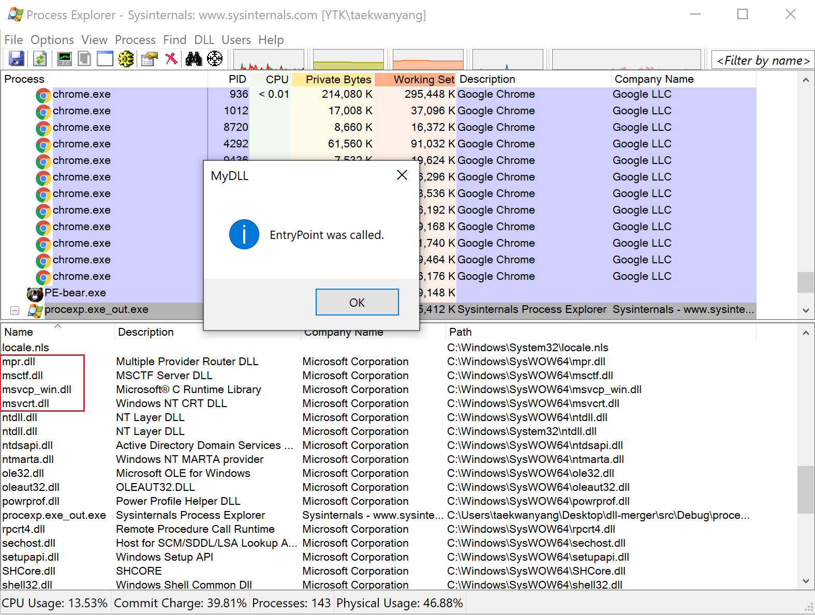The height and width of the screenshot is (615, 815).
Task: Click the crosshair Find Window's Process icon
Action: click(x=215, y=59)
